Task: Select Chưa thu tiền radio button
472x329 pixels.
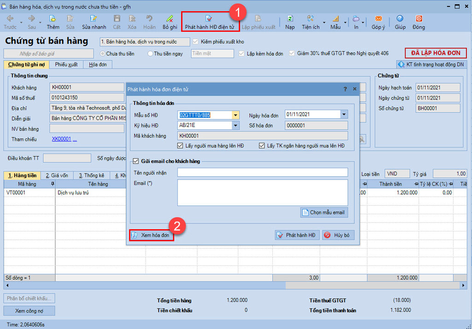Action: click(x=103, y=53)
